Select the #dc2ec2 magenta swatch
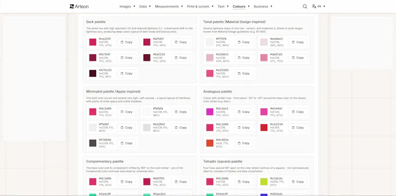Screen dimensions: 396x196 [209, 112]
